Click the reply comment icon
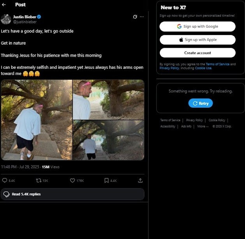Viewport: 245px width, 239px height. click(5, 180)
